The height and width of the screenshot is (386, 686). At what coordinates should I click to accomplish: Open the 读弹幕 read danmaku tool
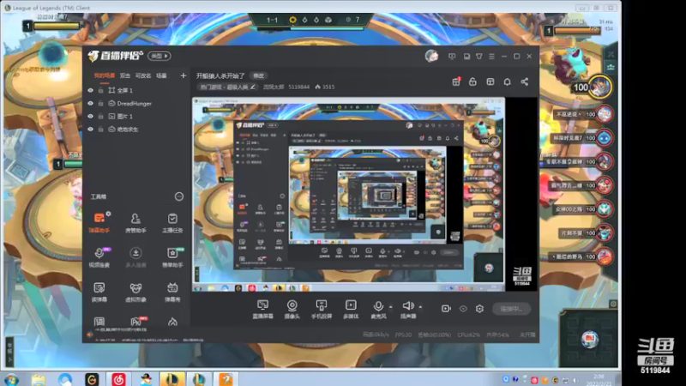click(99, 292)
